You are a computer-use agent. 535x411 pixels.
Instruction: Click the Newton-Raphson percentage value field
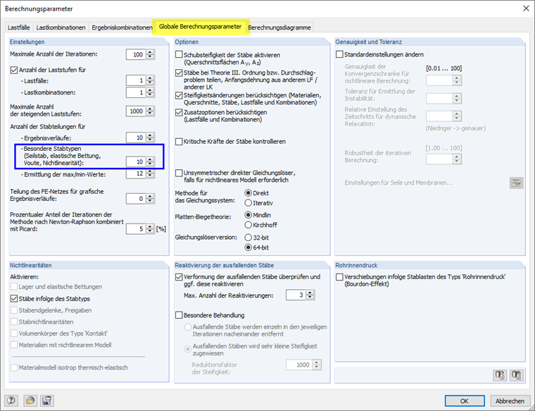click(x=136, y=229)
